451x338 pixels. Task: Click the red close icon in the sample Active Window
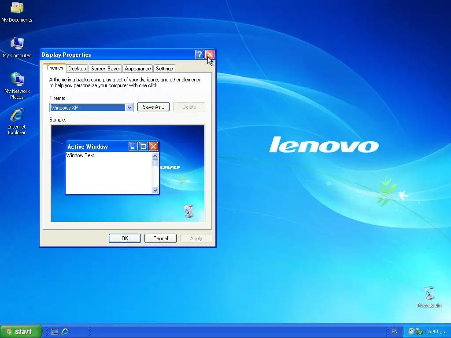click(x=153, y=147)
